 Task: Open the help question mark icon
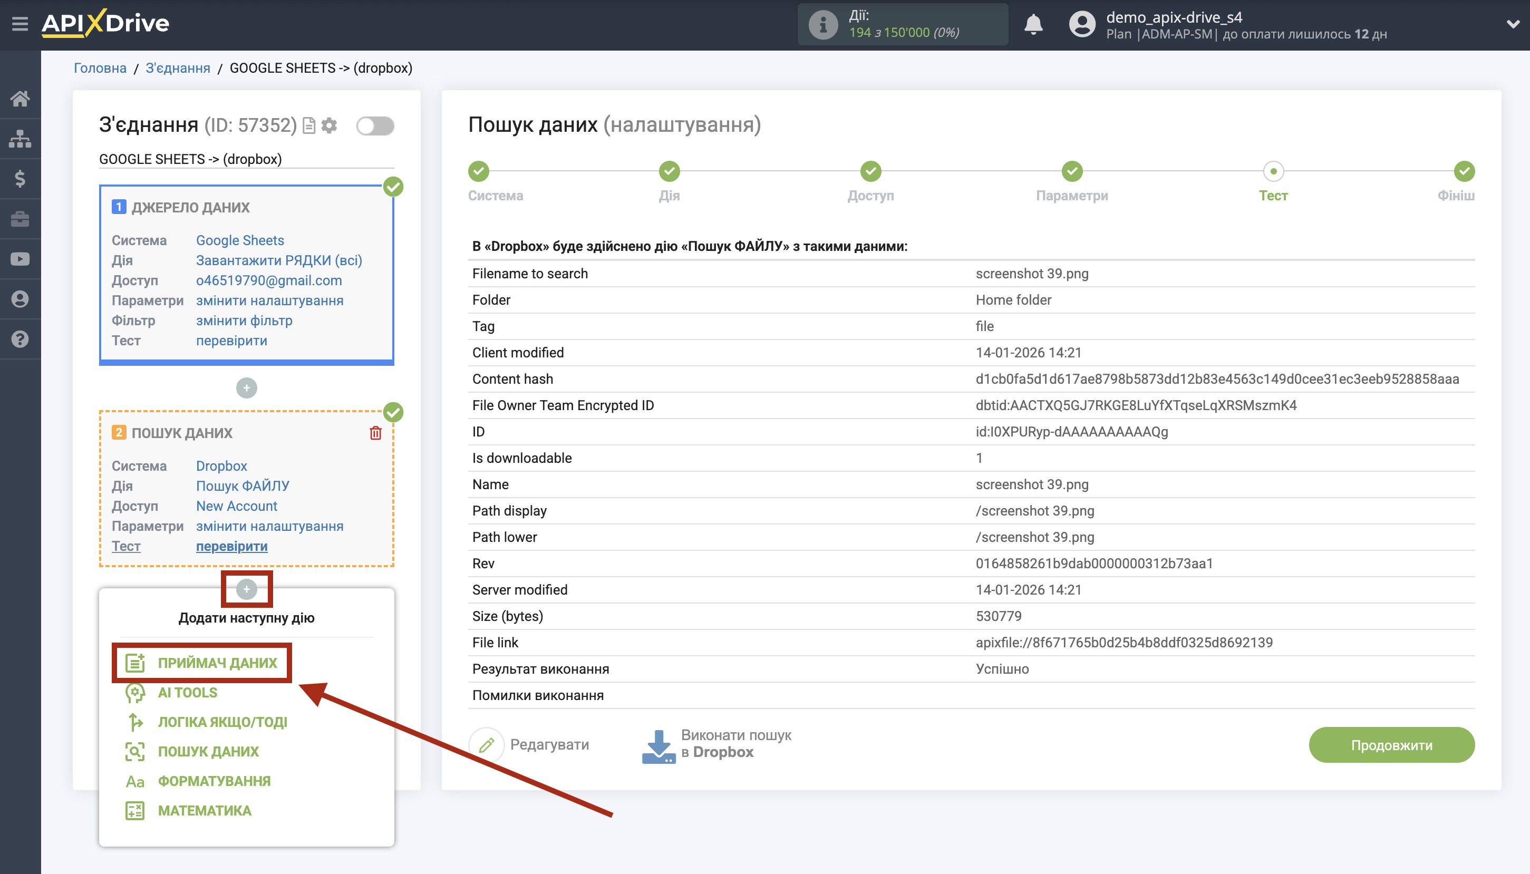click(21, 339)
